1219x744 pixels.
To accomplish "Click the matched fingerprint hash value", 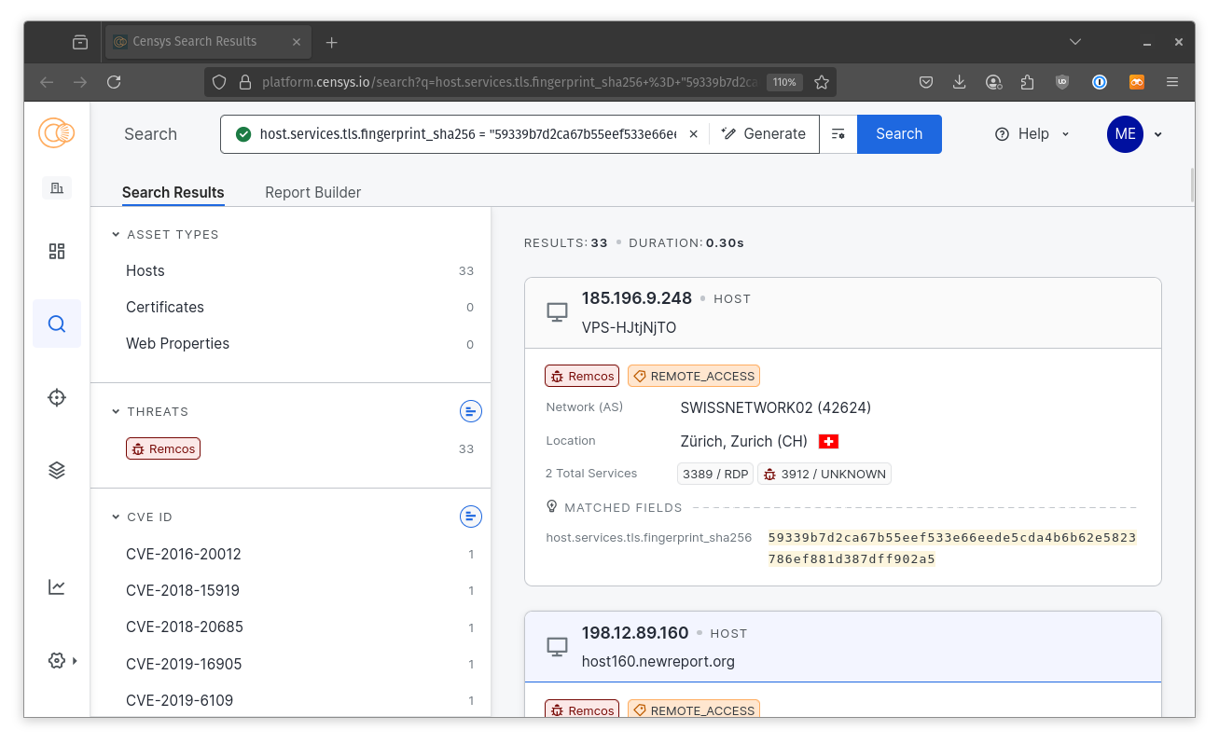I will [952, 548].
